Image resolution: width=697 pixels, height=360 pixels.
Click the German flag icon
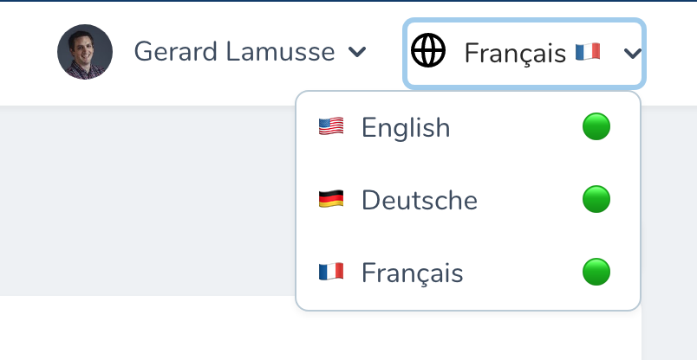[x=331, y=198]
